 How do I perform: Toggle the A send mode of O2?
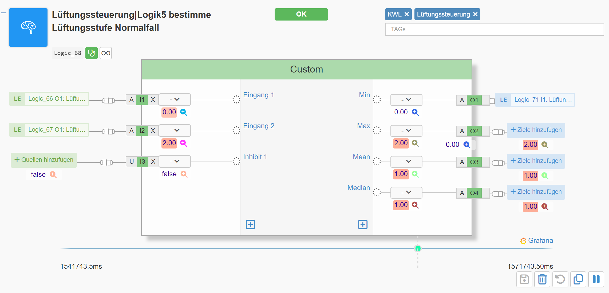(462, 131)
